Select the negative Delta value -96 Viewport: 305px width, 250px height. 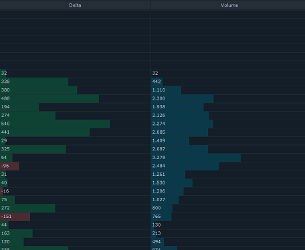pos(5,166)
